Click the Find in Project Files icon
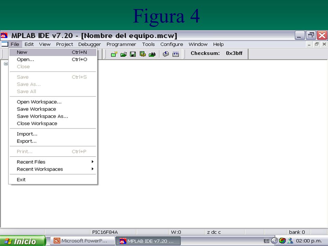The image size is (328, 246). (x=152, y=54)
